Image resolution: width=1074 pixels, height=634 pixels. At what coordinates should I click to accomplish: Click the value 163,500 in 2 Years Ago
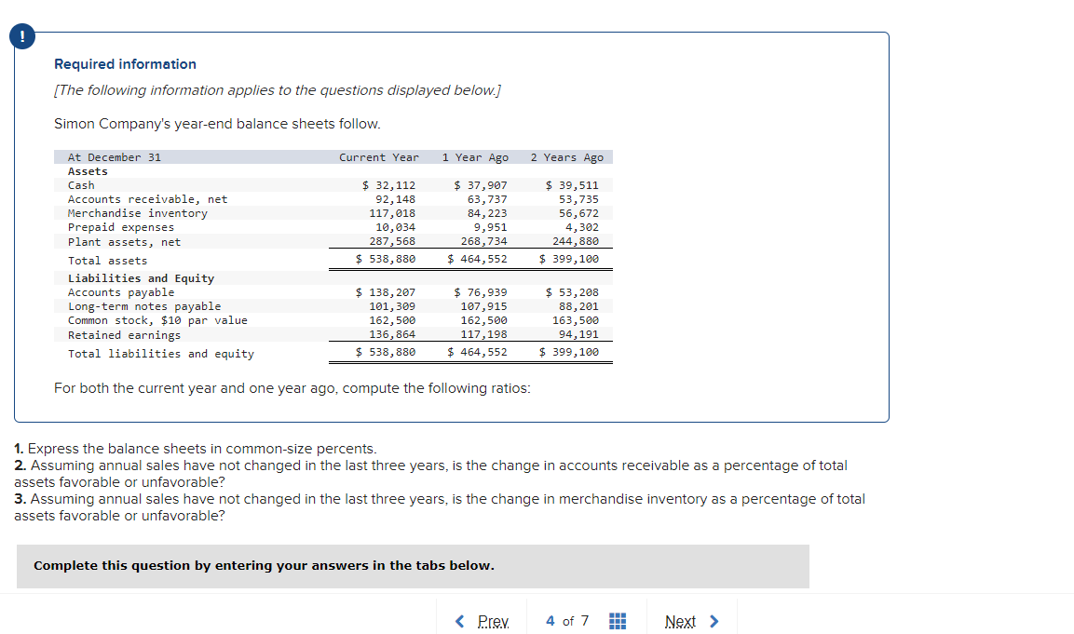pyautogui.click(x=576, y=320)
